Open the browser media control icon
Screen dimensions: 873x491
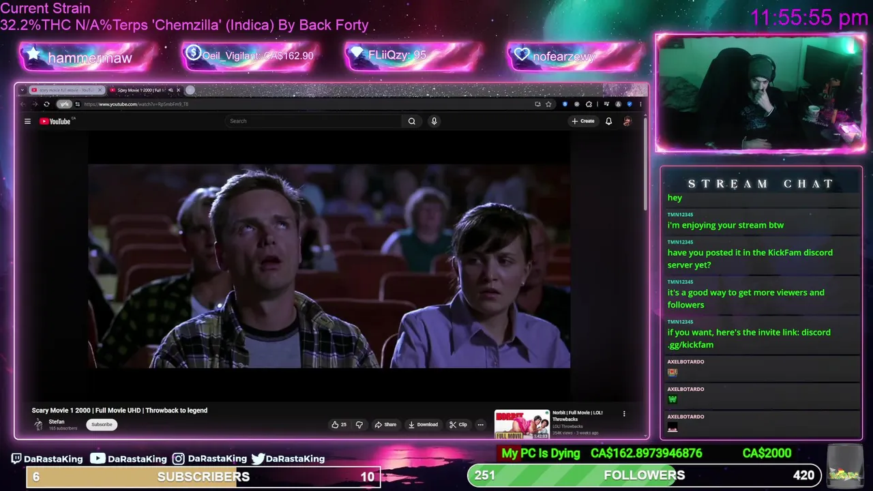click(x=606, y=104)
